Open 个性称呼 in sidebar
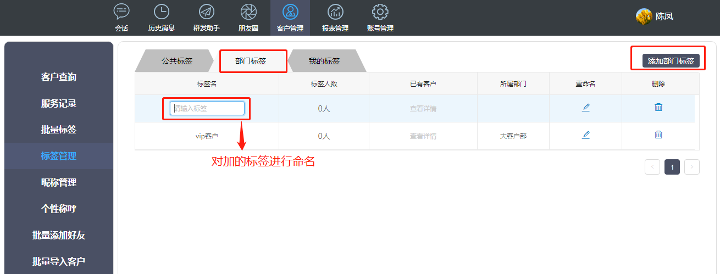The height and width of the screenshot is (274, 720). coord(59,209)
